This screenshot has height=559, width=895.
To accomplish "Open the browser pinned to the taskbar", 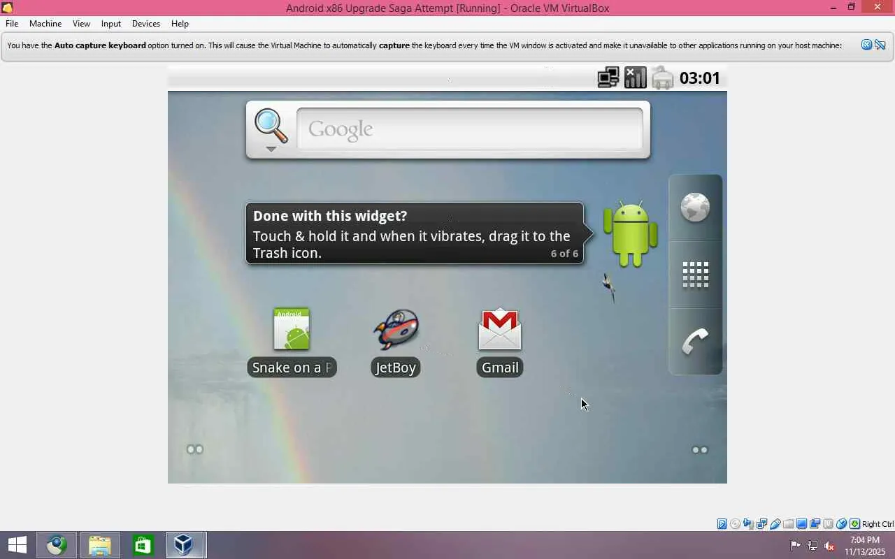I will (57, 545).
